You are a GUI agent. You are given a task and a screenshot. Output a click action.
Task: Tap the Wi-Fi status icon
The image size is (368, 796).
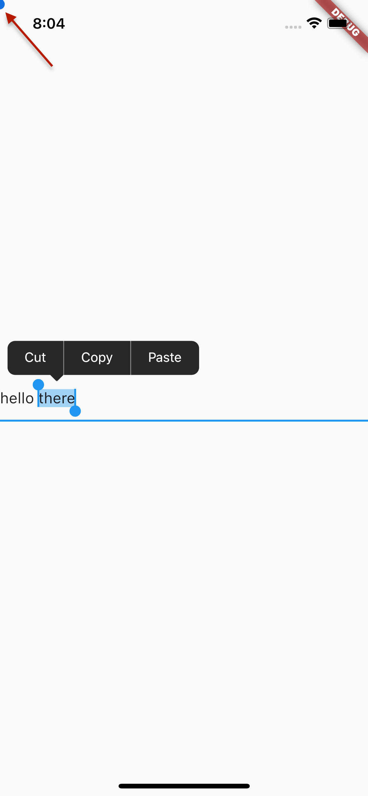click(314, 22)
